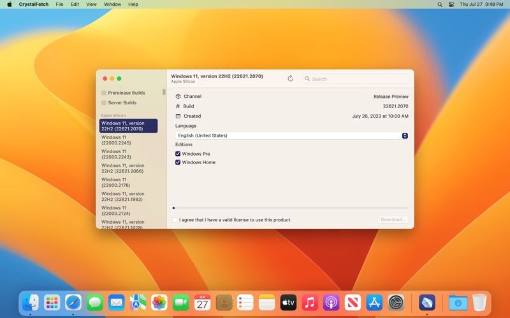Open System Settings from the Dock
Viewport: 510px width, 318px height.
[x=396, y=303]
